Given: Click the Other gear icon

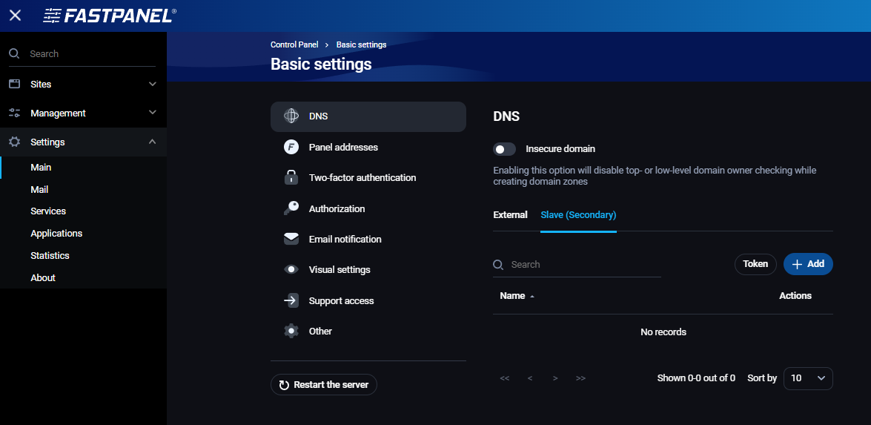Looking at the screenshot, I should click(291, 332).
